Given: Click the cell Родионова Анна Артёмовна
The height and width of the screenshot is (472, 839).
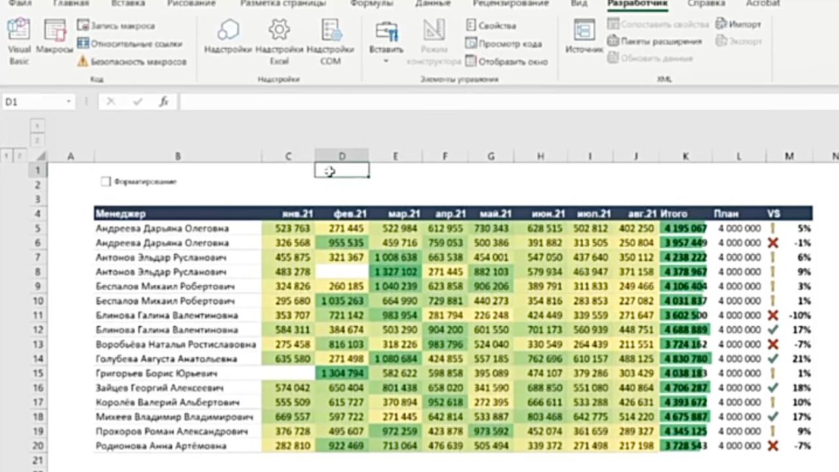Looking at the screenshot, I should point(178,446).
